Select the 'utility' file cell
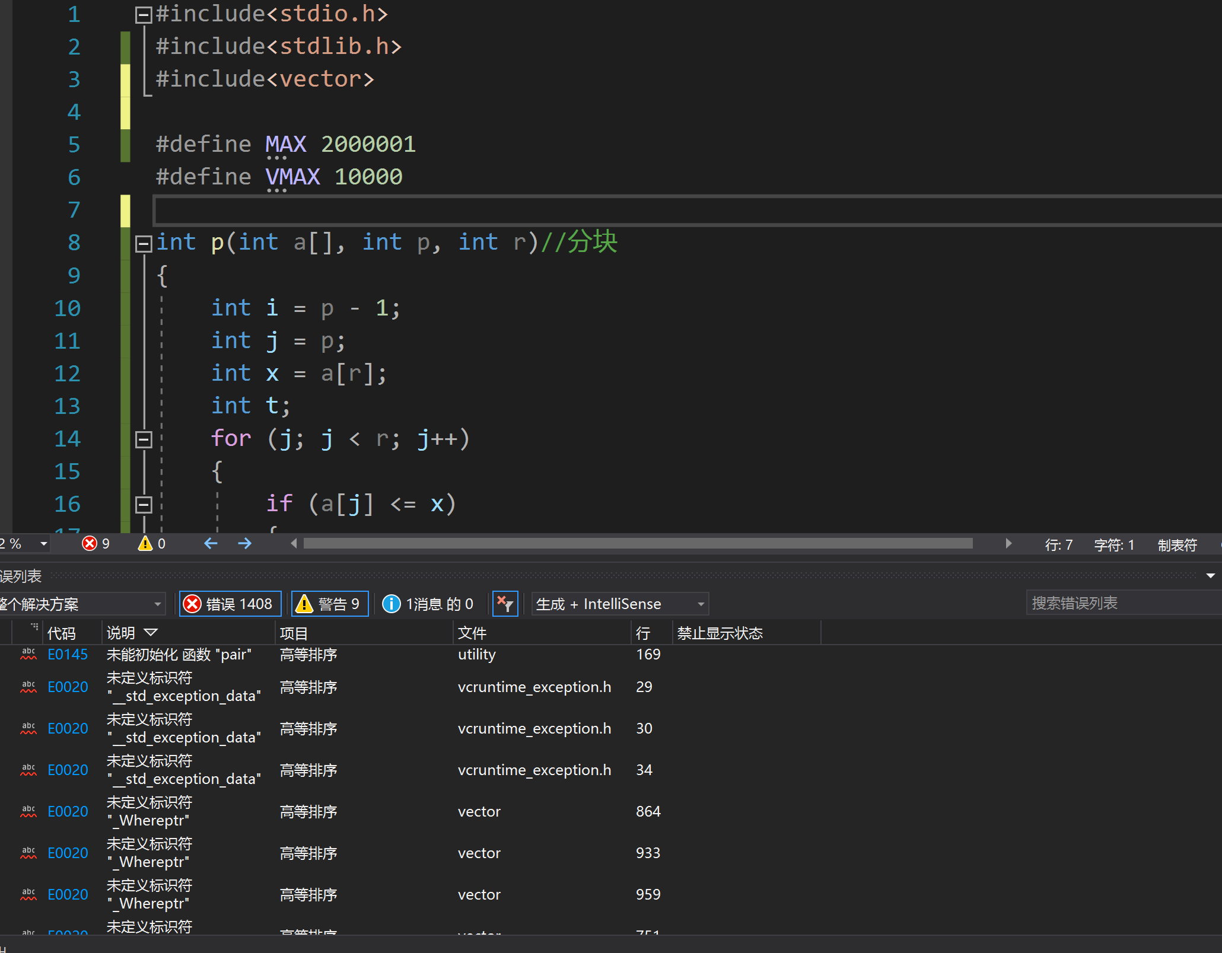Screen dimensions: 1222x953 point(477,655)
